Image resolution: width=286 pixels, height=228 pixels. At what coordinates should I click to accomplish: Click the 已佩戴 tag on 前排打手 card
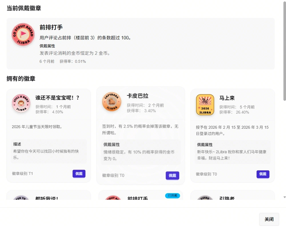tap(173, 195)
